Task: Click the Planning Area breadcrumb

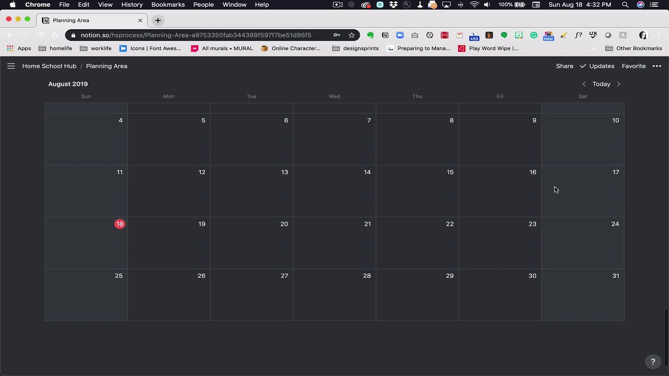Action: [x=107, y=66]
